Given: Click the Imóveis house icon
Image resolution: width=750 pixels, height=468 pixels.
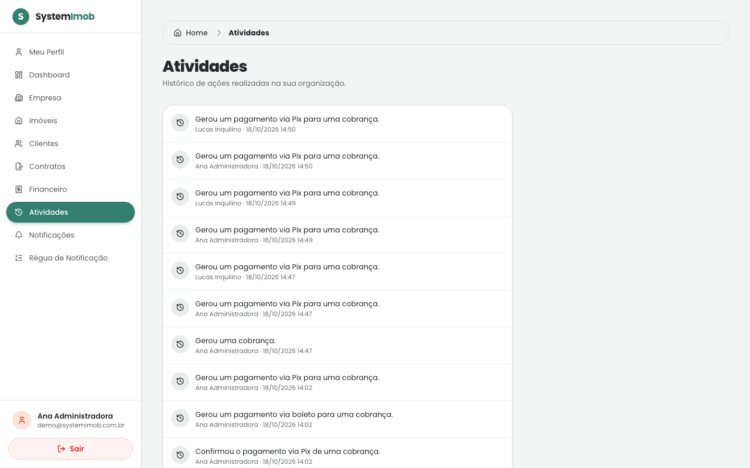Looking at the screenshot, I should tap(19, 121).
